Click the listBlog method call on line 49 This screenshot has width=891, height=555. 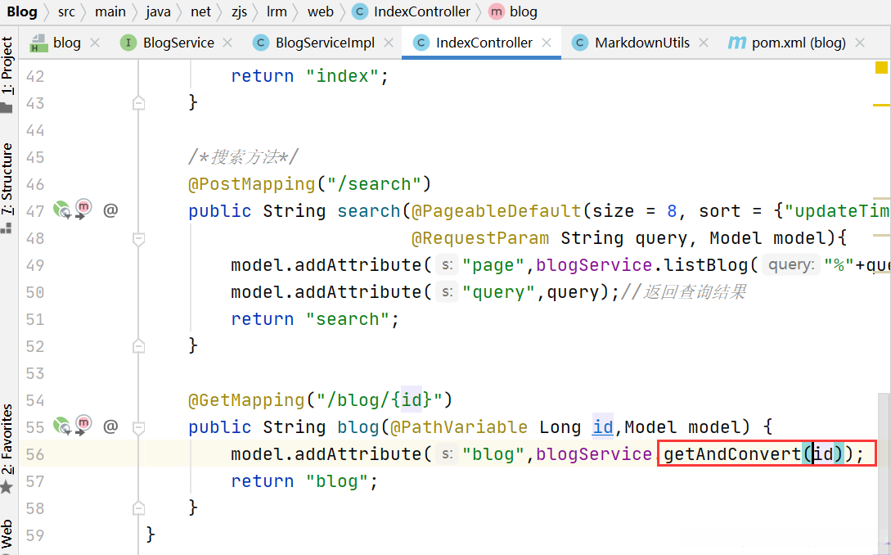[706, 265]
